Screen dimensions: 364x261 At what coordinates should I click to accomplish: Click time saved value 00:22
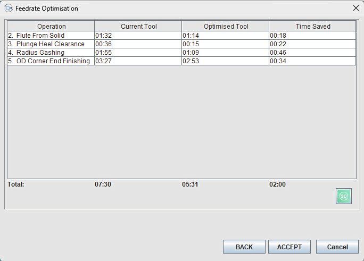coord(278,44)
